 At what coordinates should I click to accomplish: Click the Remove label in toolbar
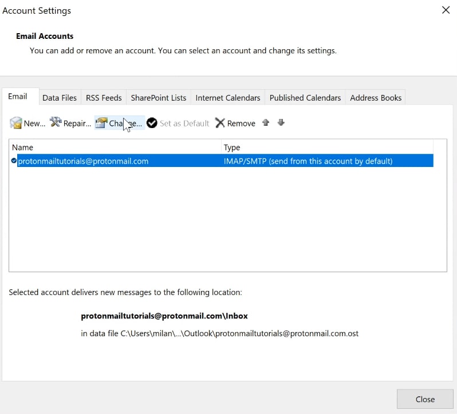(241, 124)
